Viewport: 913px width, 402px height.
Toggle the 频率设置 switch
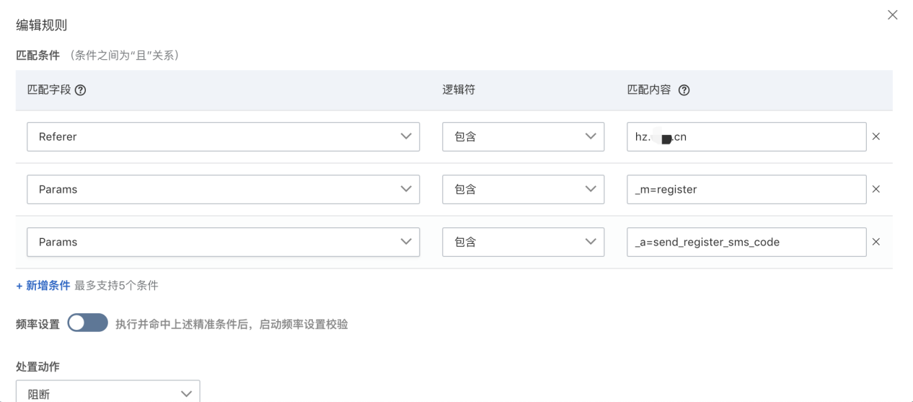coord(88,323)
